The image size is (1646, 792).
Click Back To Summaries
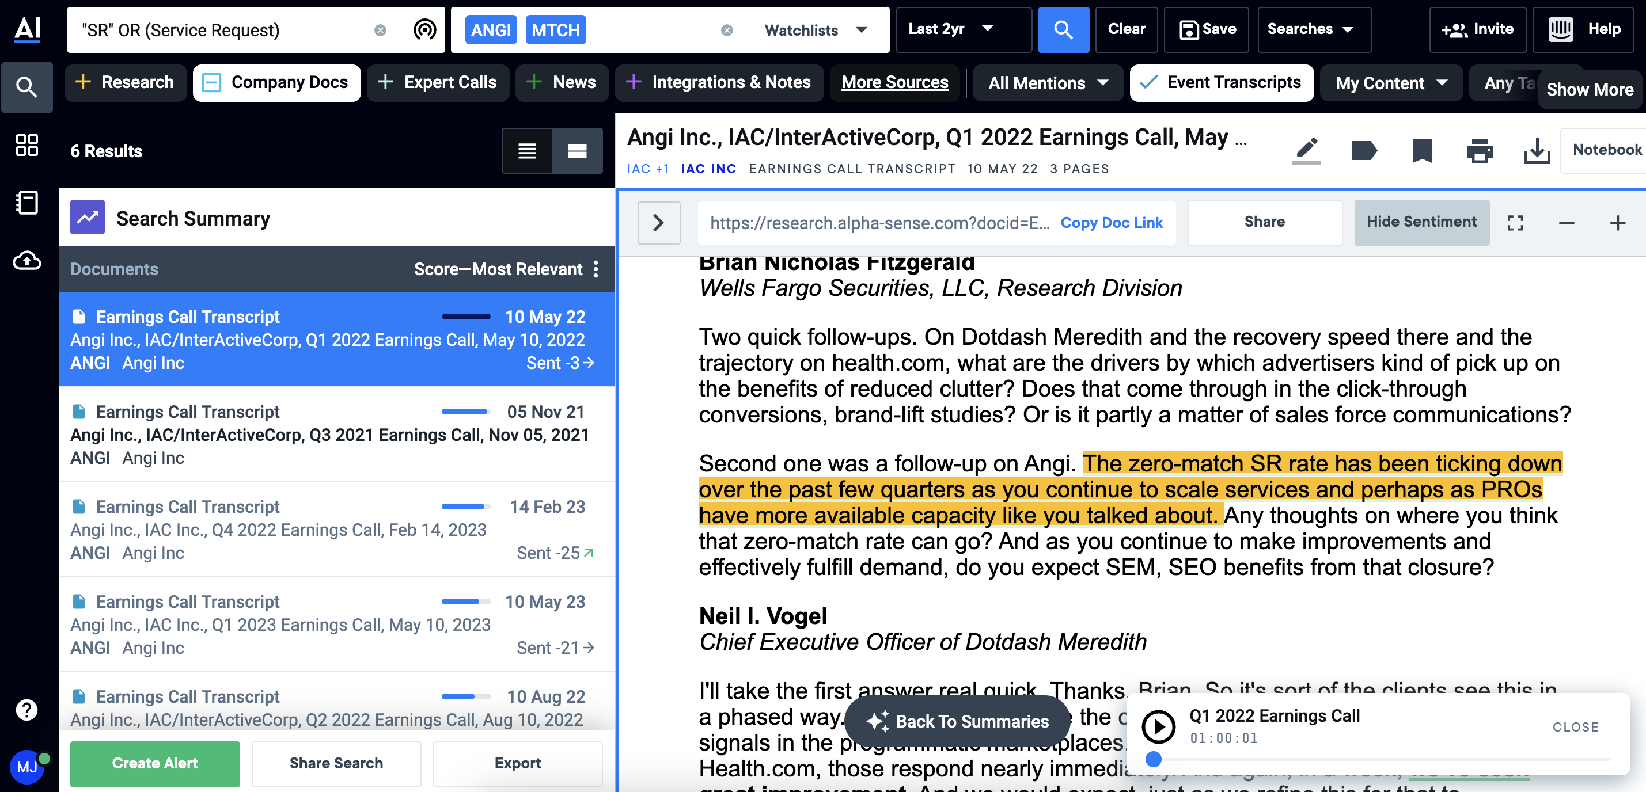[957, 721]
